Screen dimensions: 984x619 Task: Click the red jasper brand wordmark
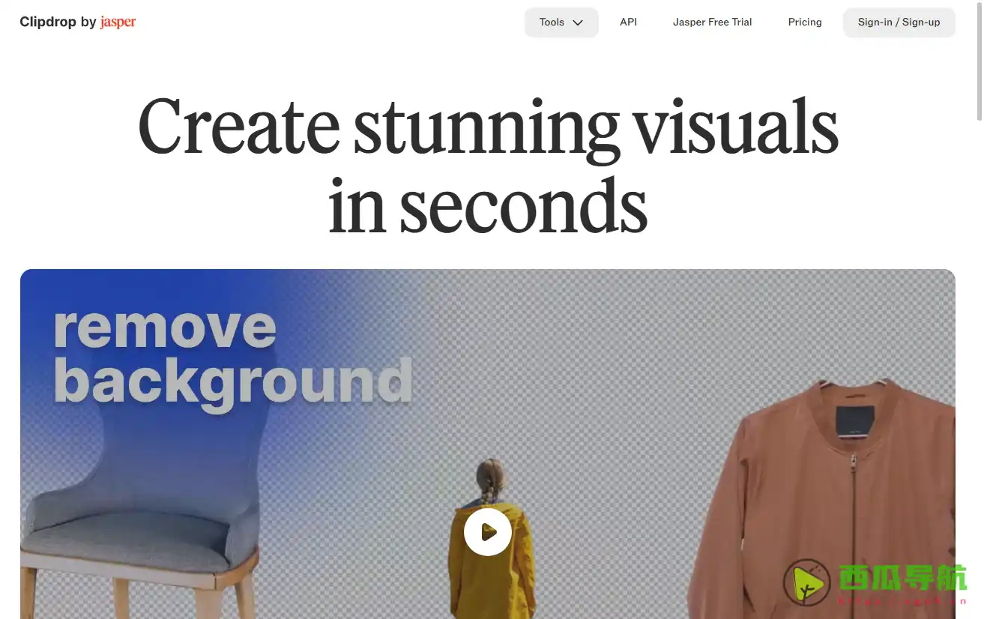pos(118,22)
